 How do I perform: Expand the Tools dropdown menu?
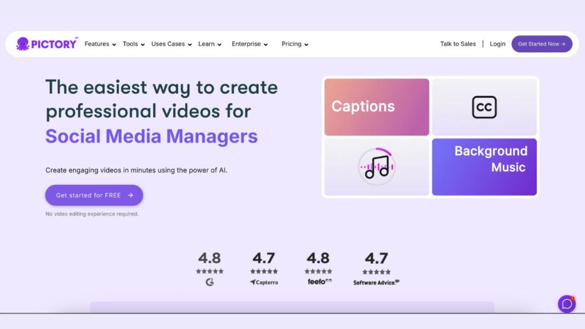133,44
